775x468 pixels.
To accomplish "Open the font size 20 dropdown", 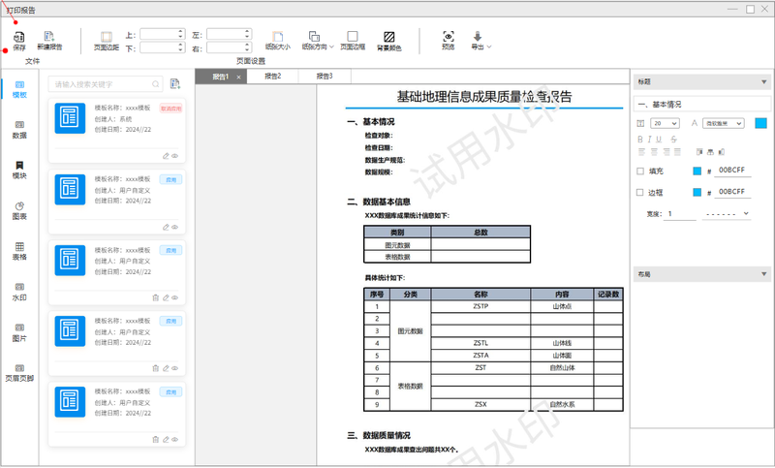I will (x=665, y=124).
